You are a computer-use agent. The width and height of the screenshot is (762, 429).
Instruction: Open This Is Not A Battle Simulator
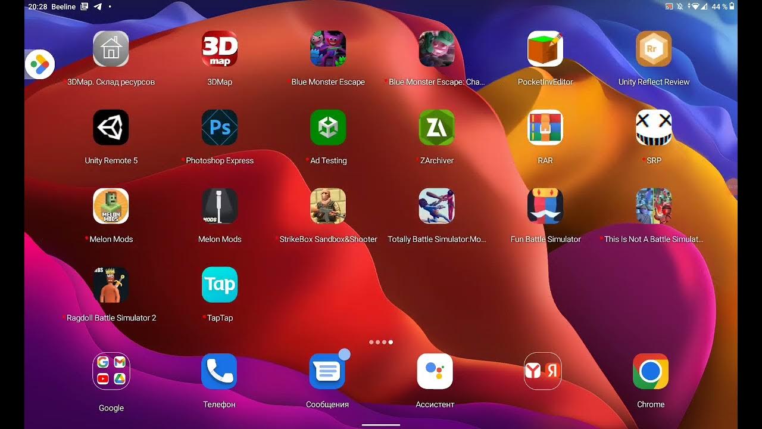[654, 206]
